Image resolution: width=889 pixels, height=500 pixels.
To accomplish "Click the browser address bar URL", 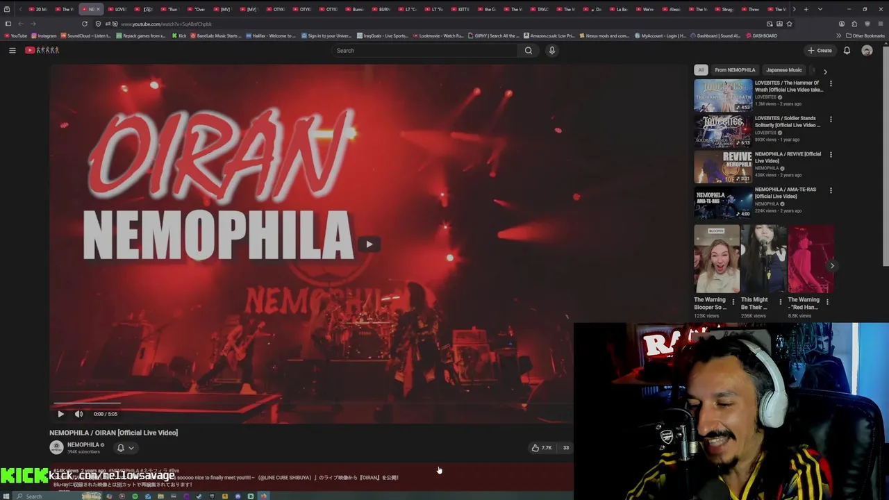I will pos(166,24).
